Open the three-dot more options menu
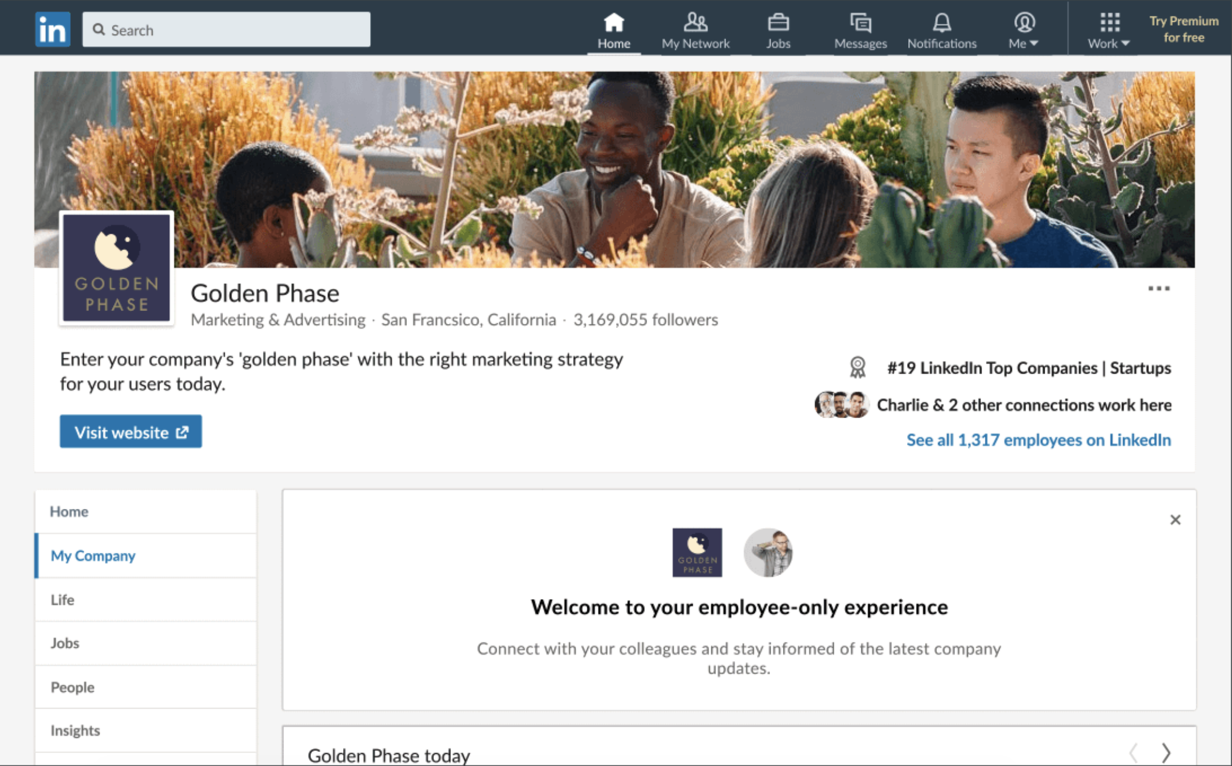1232x766 pixels. pyautogui.click(x=1158, y=288)
